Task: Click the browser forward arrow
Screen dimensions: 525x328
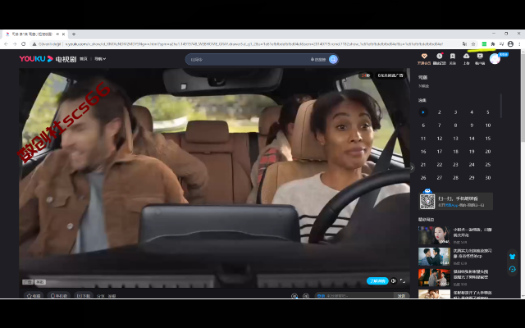Action: pyautogui.click(x=15, y=43)
